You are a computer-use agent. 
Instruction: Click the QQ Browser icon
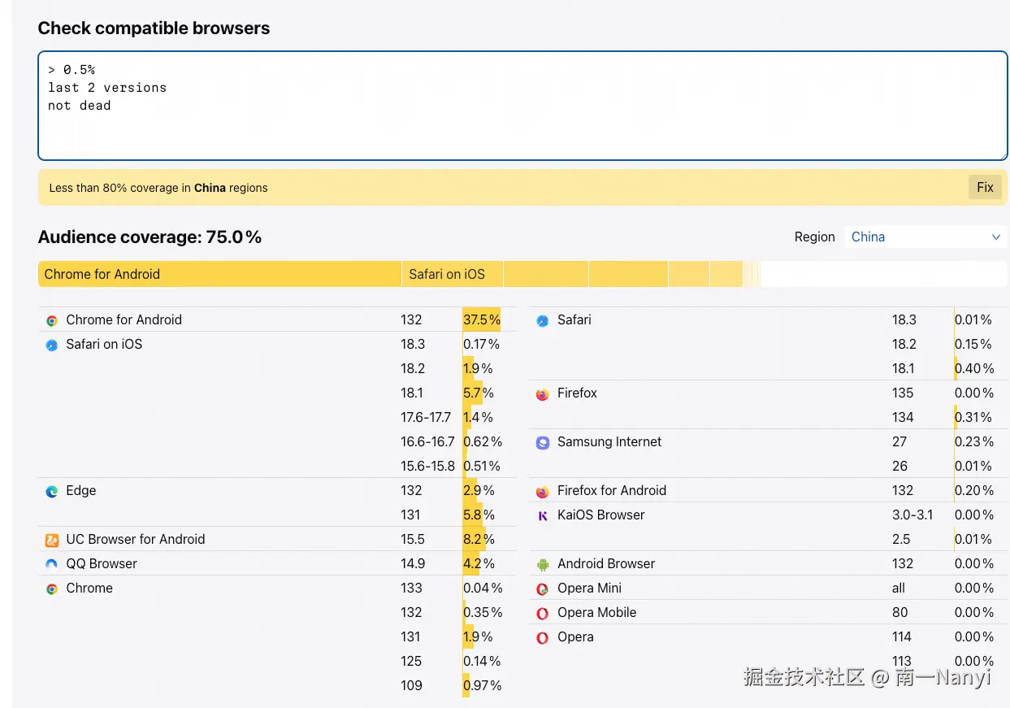click(52, 564)
